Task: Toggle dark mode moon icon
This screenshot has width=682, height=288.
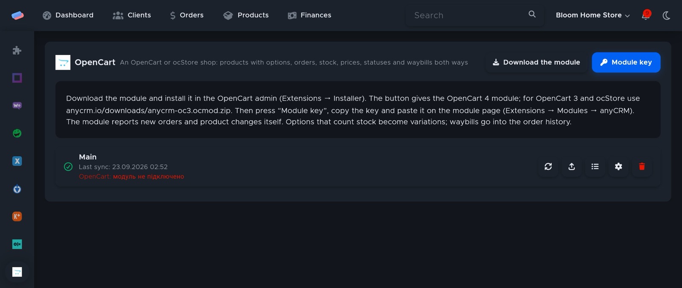Action: click(666, 16)
